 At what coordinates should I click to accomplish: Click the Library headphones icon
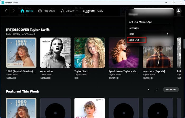tap(62, 11)
